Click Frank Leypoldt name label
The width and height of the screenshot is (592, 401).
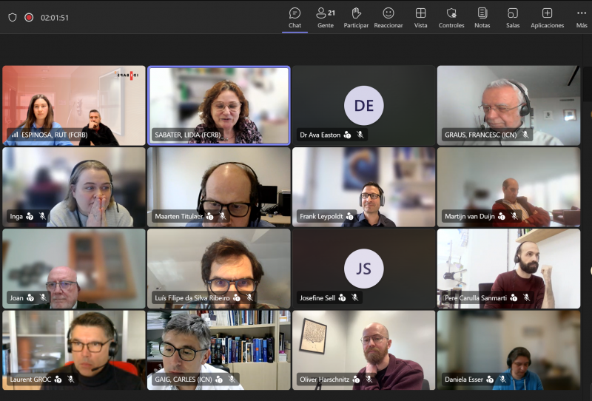tap(321, 216)
